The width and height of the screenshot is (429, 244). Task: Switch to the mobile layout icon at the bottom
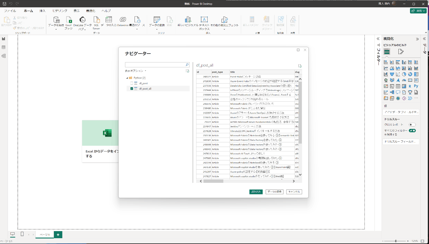[22, 234]
